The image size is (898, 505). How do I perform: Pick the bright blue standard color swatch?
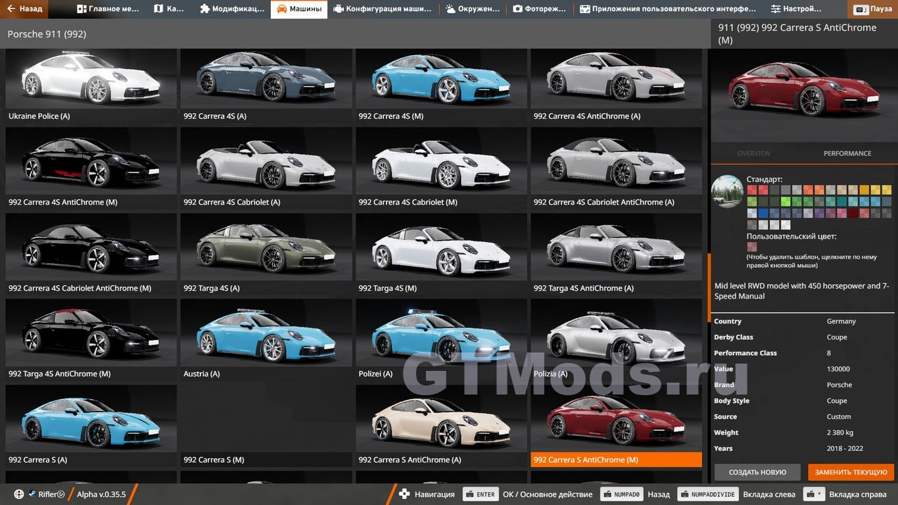click(x=763, y=213)
